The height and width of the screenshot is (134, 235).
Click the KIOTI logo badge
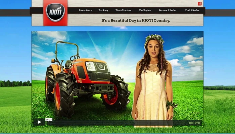pyautogui.click(x=55, y=12)
